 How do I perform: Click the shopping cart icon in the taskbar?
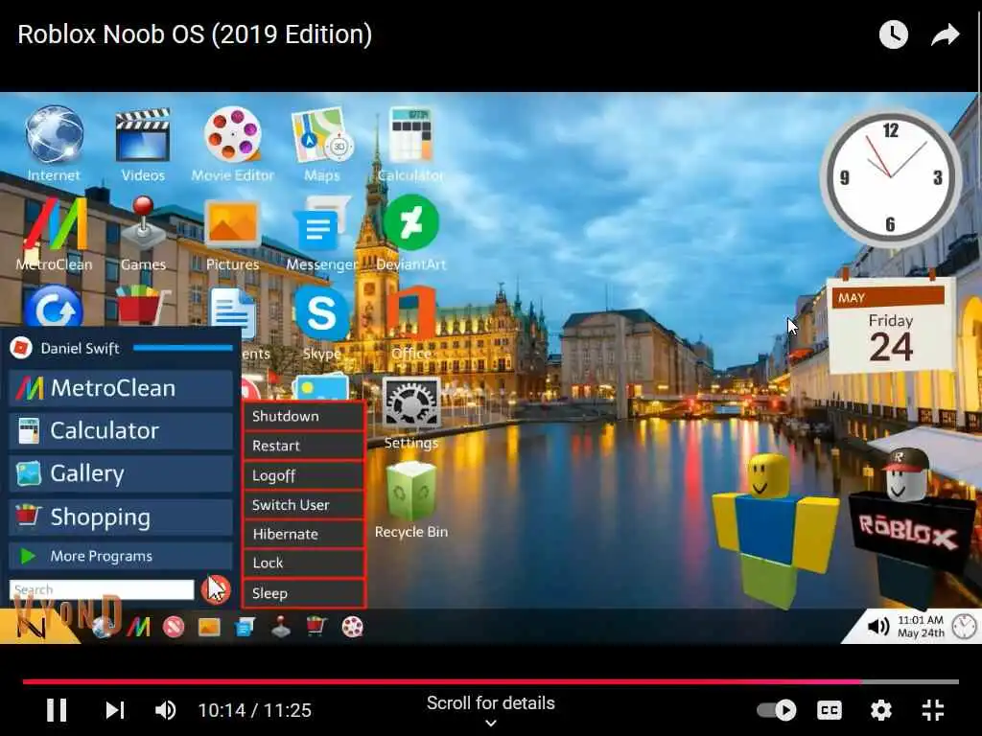pos(316,627)
